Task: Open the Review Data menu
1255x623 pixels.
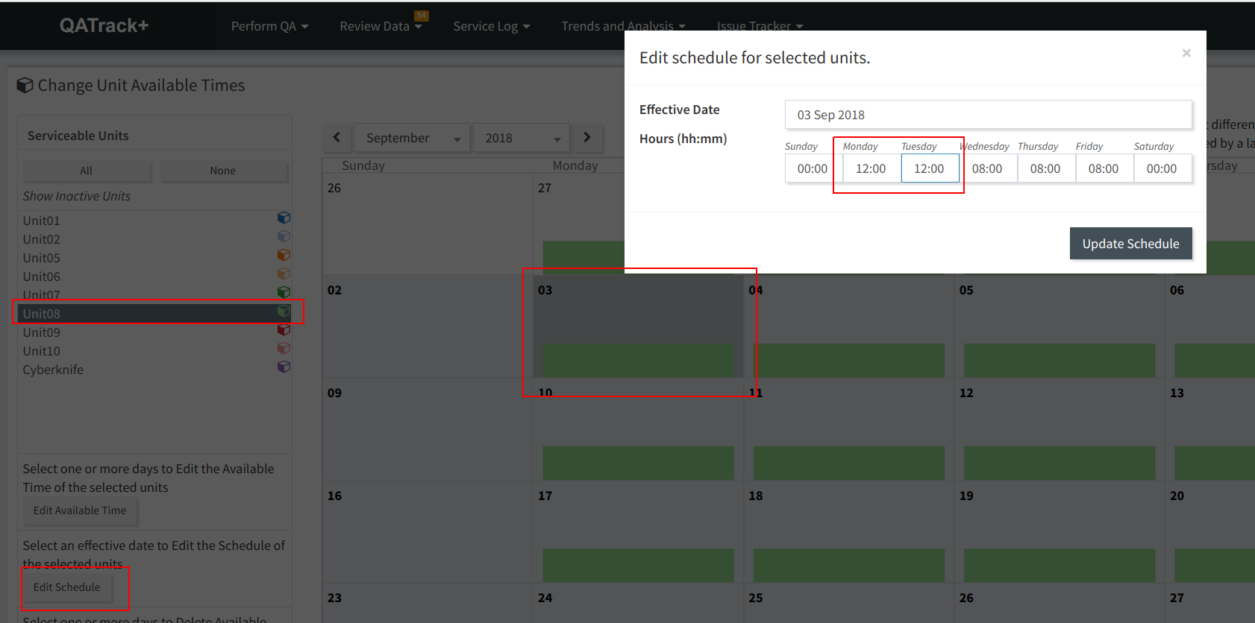Action: pyautogui.click(x=381, y=26)
